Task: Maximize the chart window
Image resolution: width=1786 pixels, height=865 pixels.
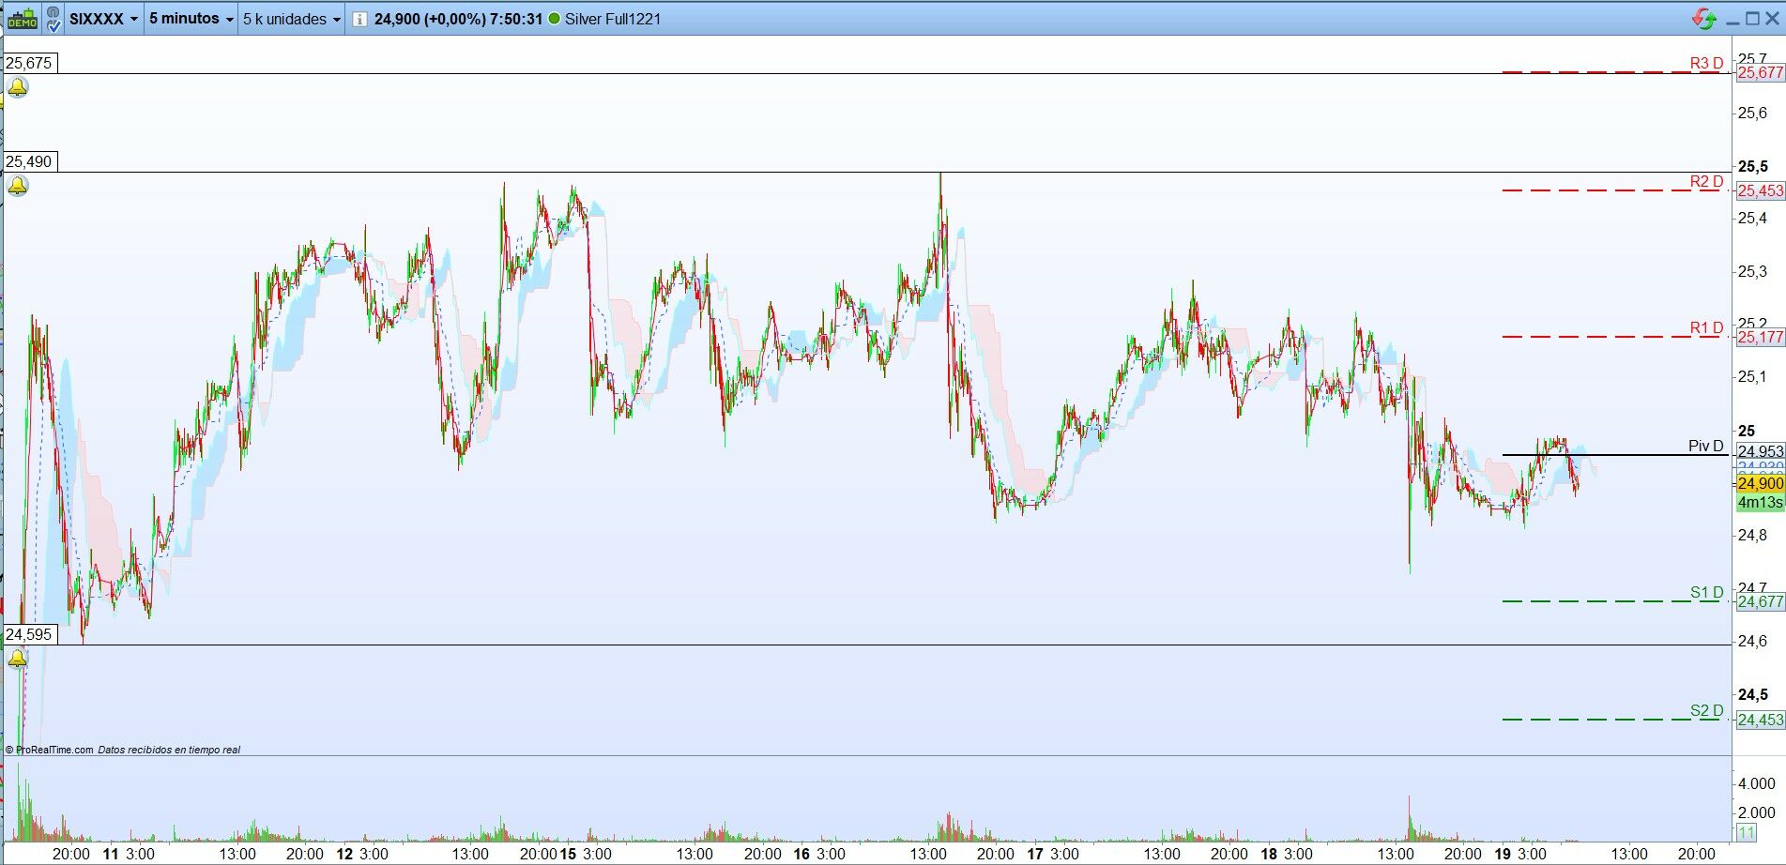Action: tap(1751, 18)
